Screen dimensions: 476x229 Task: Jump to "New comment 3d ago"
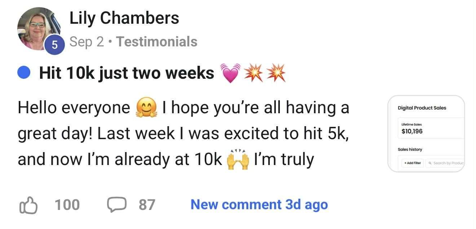259,205
